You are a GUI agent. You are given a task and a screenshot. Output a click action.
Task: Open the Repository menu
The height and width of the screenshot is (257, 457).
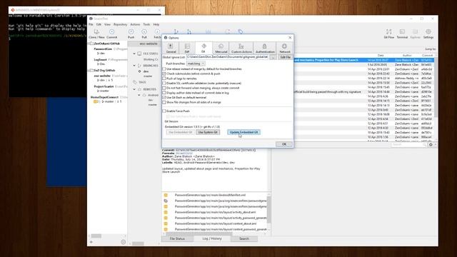(120, 24)
